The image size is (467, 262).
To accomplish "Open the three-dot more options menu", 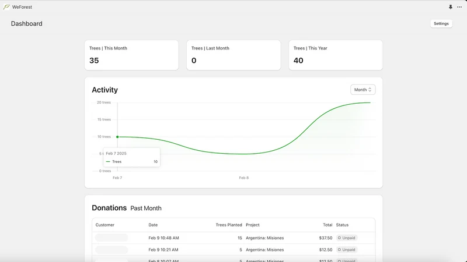I will click(459, 7).
